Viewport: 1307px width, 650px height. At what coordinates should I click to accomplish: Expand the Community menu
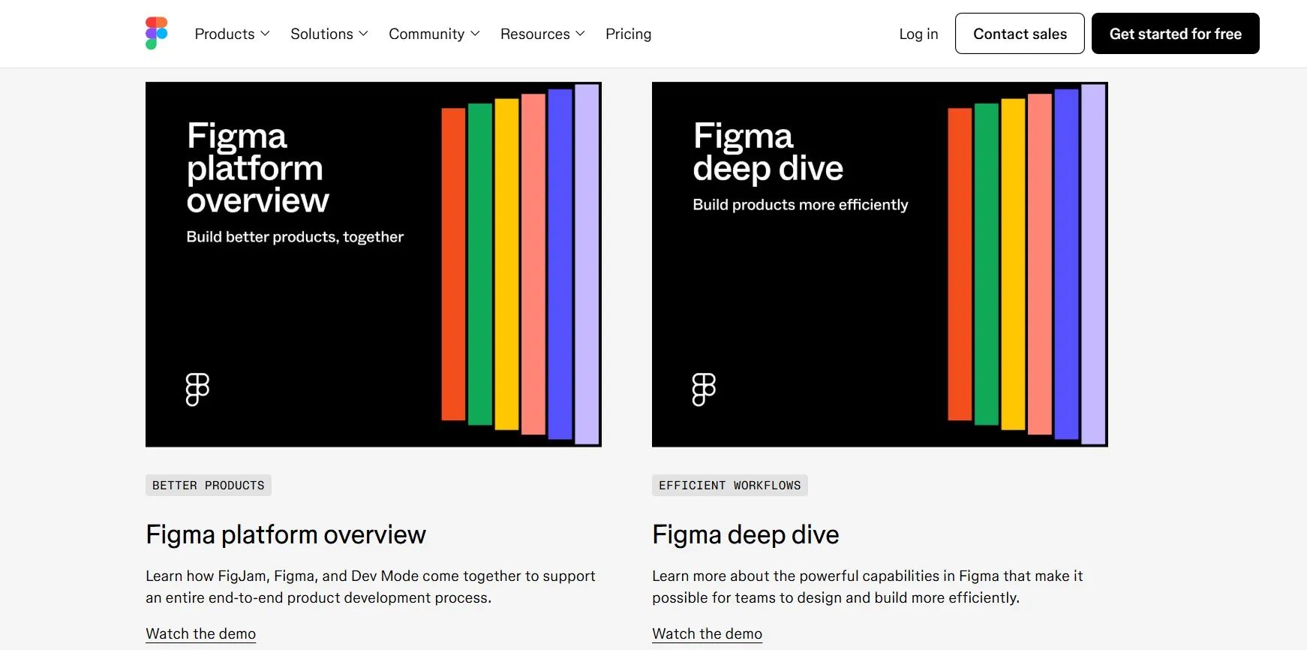434,34
